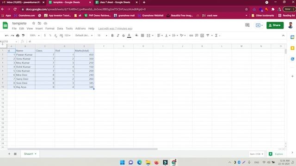Open comment history
Image resolution: width=296 pixels, height=166 pixels.
pos(247,25)
